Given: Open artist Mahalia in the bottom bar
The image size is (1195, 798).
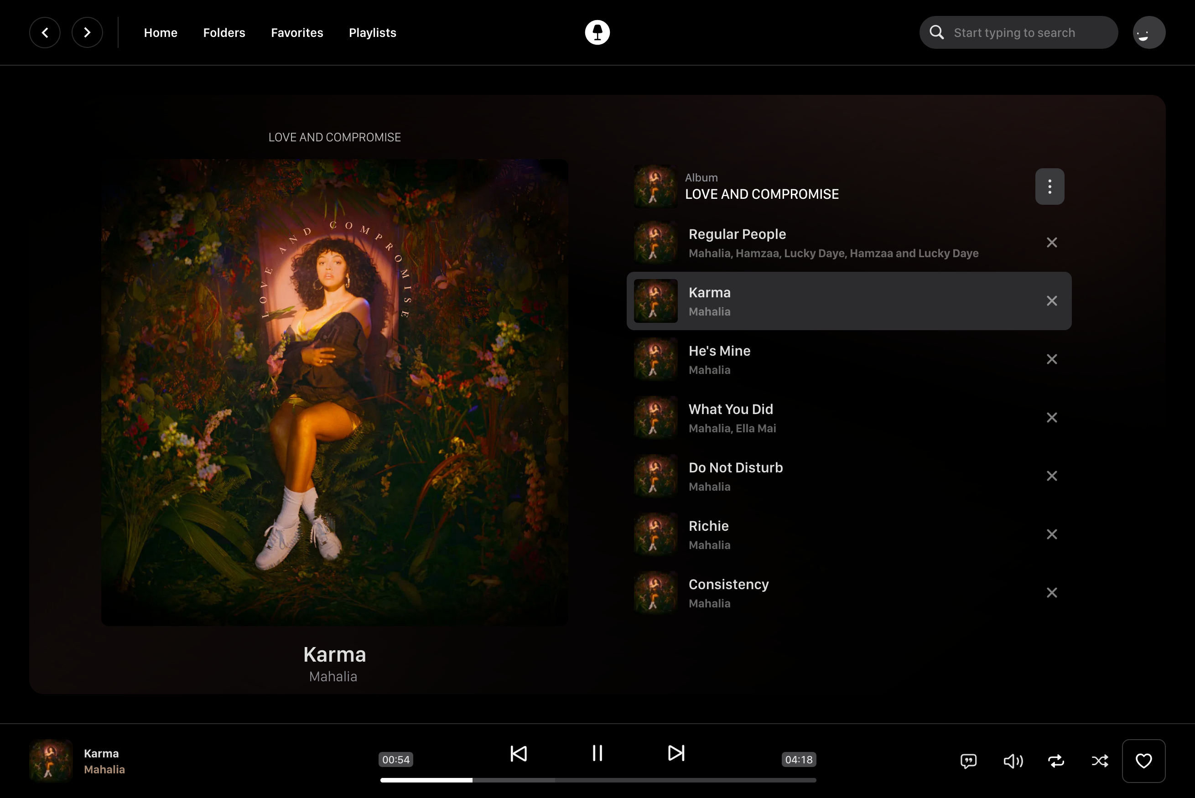Looking at the screenshot, I should coord(104,770).
